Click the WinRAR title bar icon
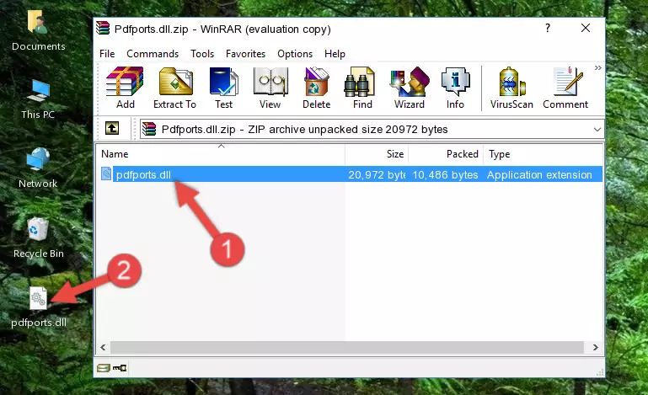The image size is (648, 395). coord(103,28)
